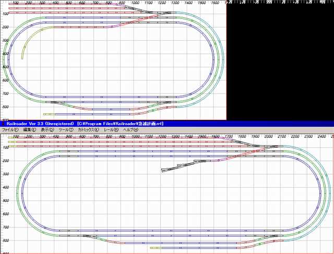This screenshot has height=254, width=334.
Task: Select the red crossover track in upper layout
Action: pos(140,20)
